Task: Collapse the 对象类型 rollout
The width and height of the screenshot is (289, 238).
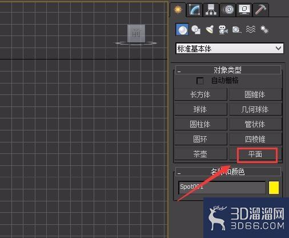Action: (228, 70)
